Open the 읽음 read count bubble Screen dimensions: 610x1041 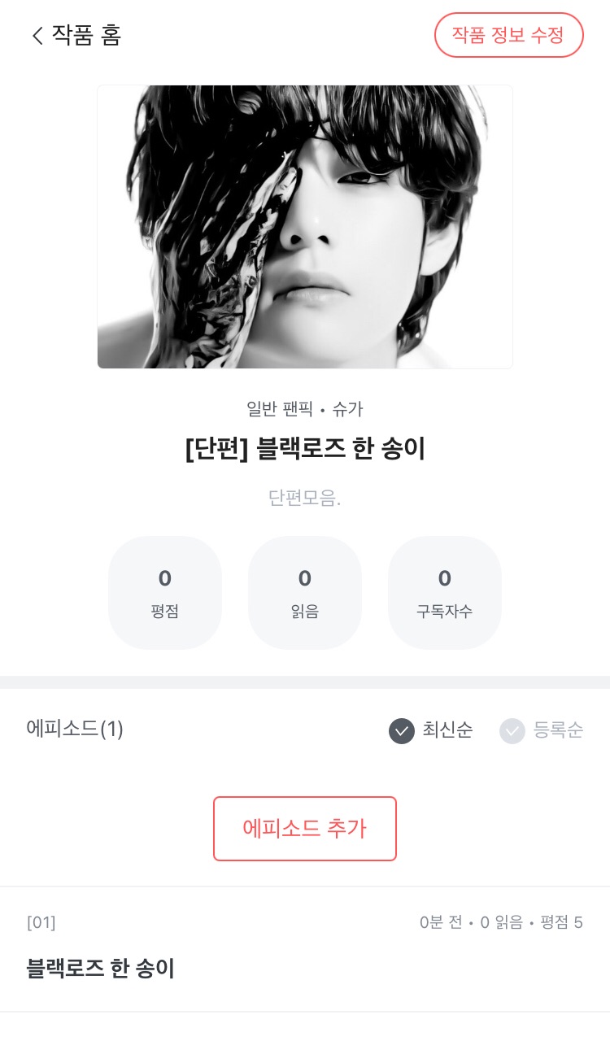coord(305,593)
